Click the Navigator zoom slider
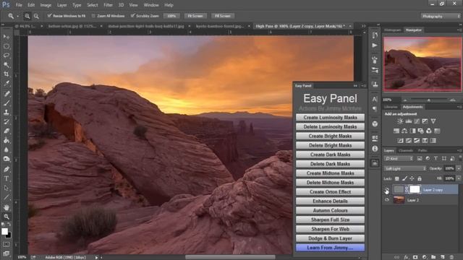Viewport: 463px width, 260px height. [x=429, y=100]
